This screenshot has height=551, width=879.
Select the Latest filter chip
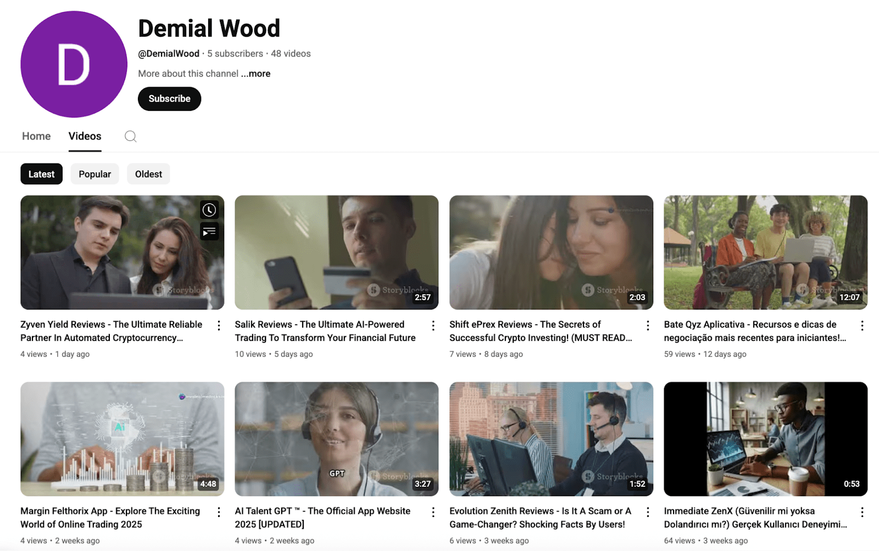pos(41,173)
